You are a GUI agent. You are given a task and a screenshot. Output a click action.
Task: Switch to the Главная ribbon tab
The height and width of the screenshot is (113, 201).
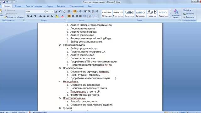coord(7,6)
